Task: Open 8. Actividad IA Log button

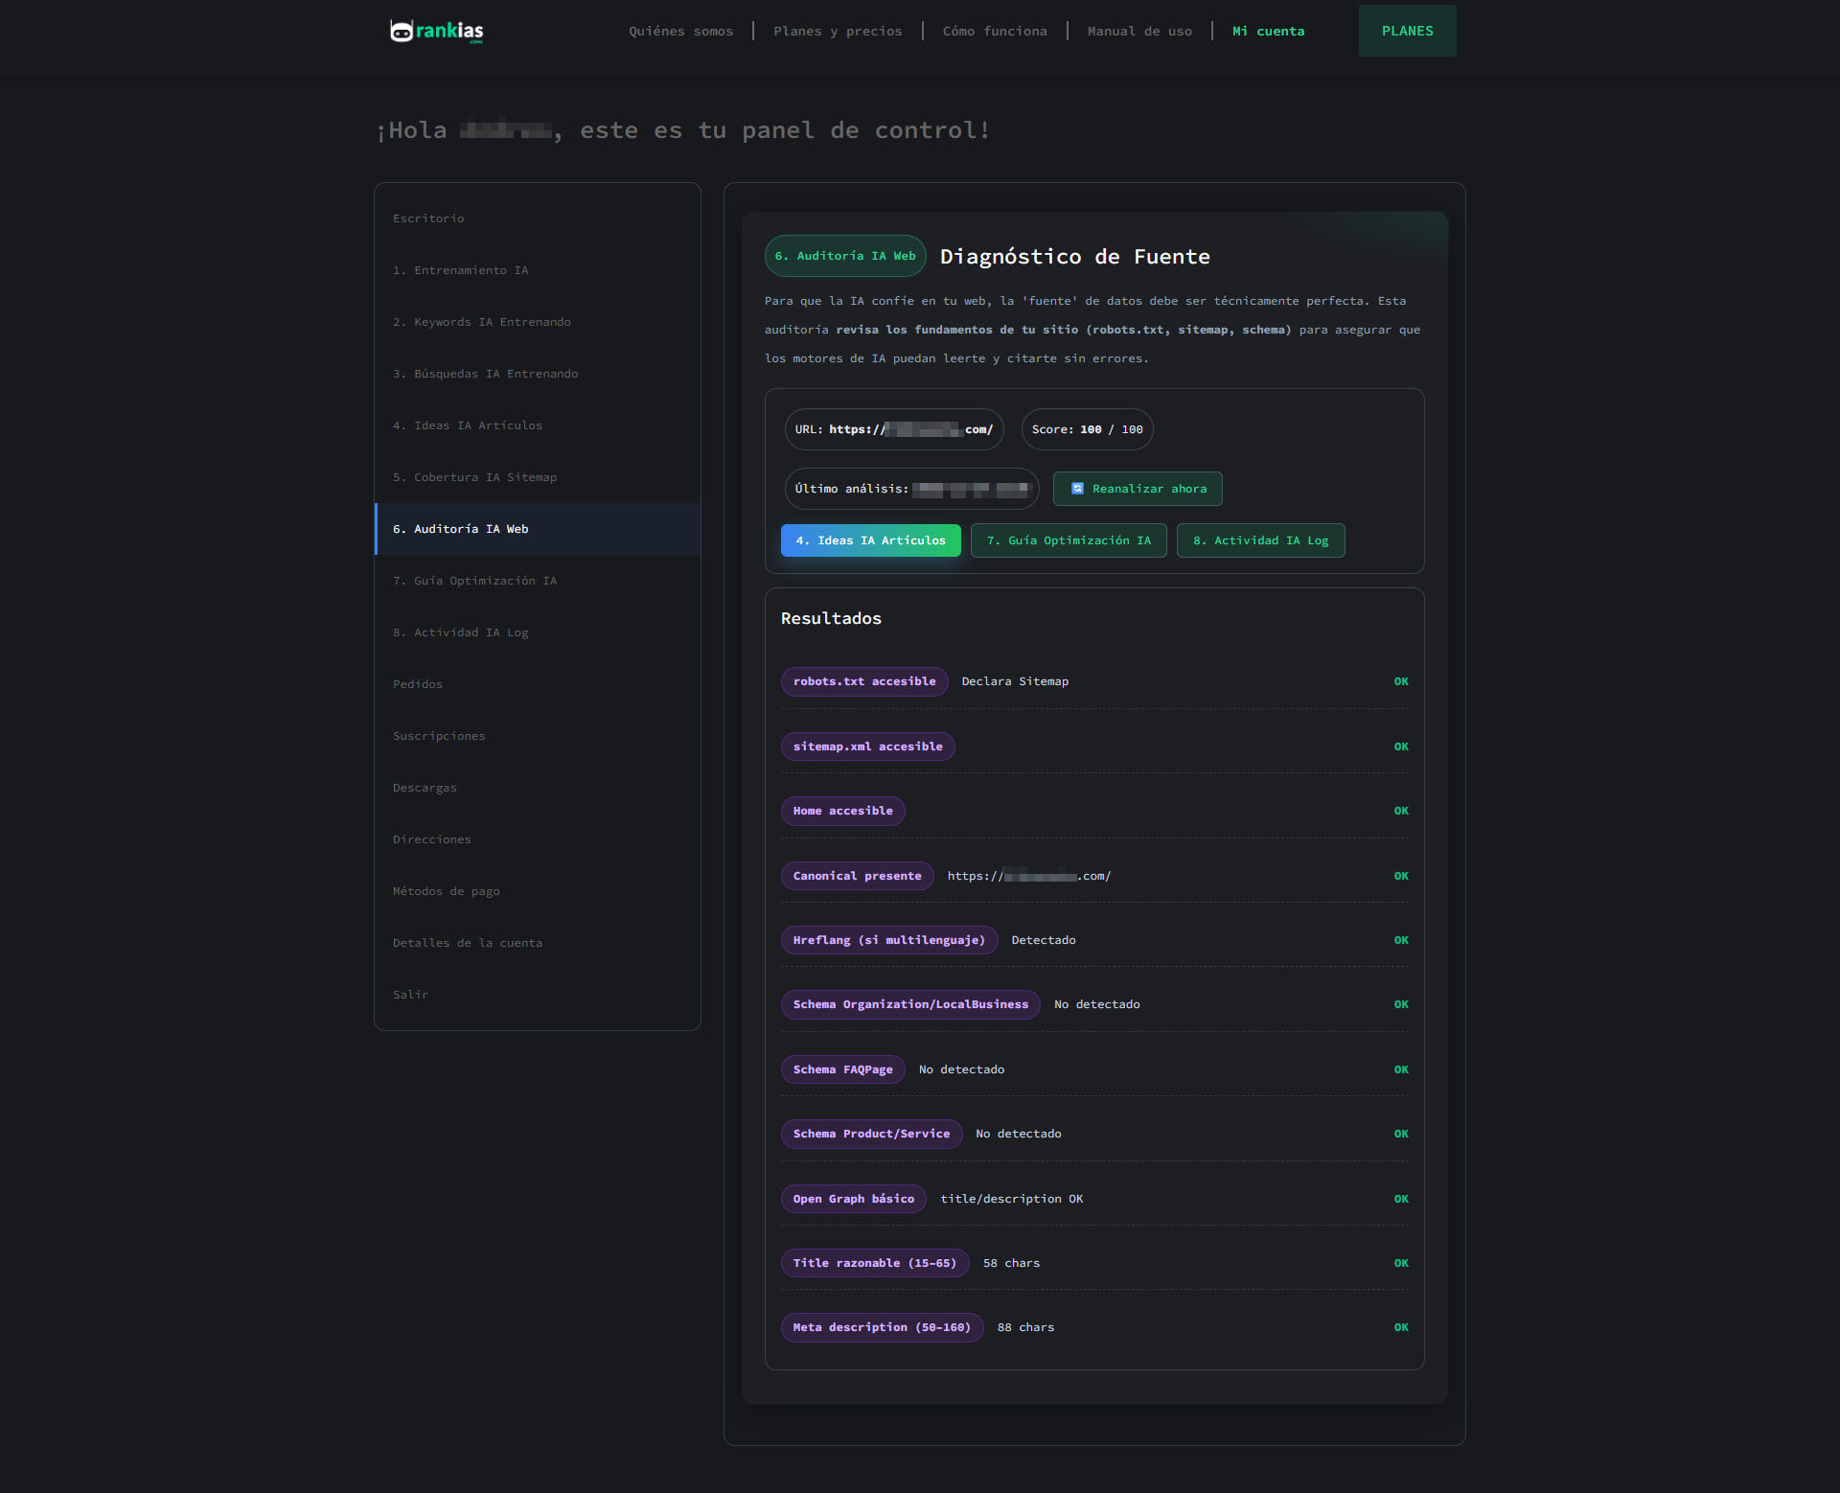Action: click(x=1260, y=540)
